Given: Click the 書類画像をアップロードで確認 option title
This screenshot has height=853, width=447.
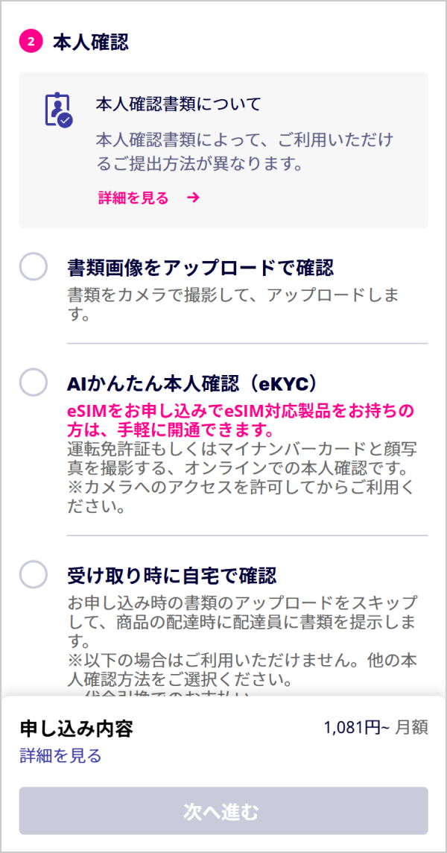Looking at the screenshot, I should 200,267.
